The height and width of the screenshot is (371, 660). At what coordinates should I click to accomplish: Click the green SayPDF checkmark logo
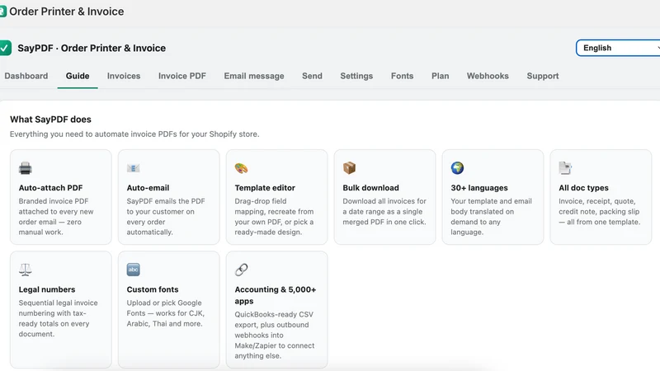[5, 48]
